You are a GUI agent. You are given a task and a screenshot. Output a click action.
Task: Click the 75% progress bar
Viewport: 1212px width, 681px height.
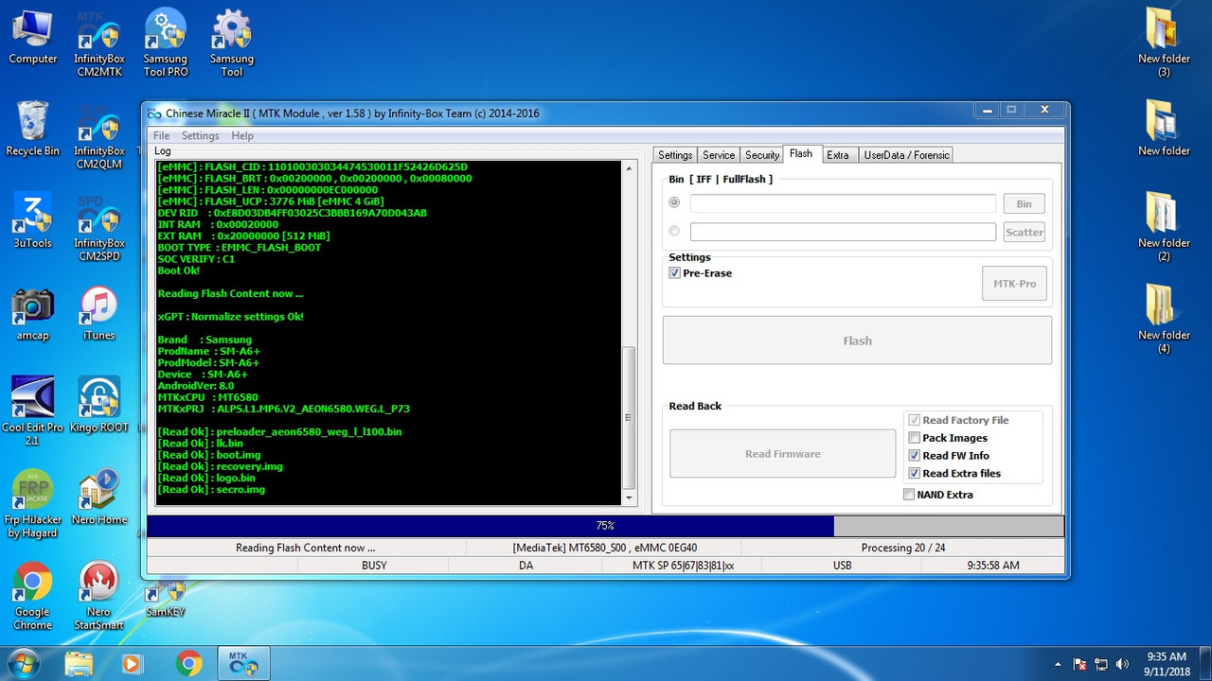605,526
